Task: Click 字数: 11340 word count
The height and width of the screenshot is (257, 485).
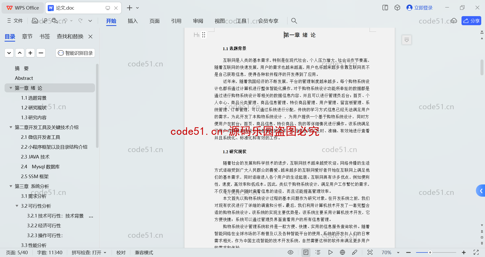Action: (50, 252)
